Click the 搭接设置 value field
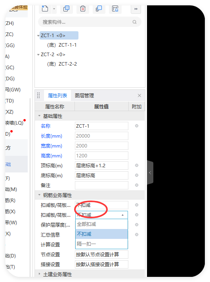The height and width of the screenshot is (282, 210). (101, 264)
